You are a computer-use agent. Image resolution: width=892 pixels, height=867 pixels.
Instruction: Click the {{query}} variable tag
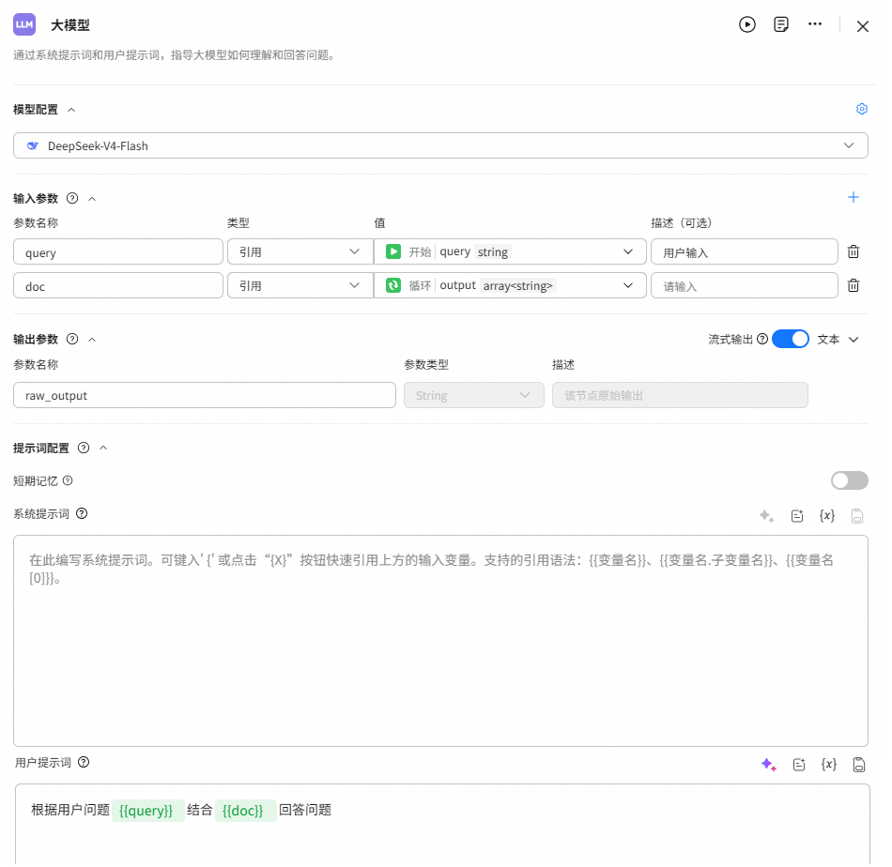148,810
